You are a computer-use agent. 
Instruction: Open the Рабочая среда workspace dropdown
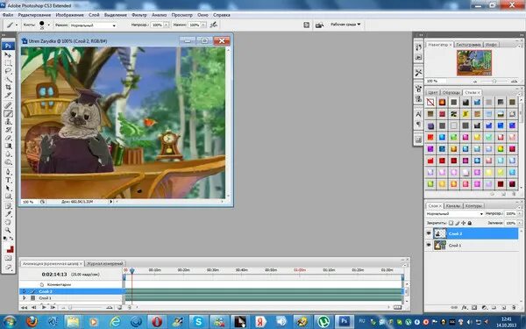[x=345, y=25]
